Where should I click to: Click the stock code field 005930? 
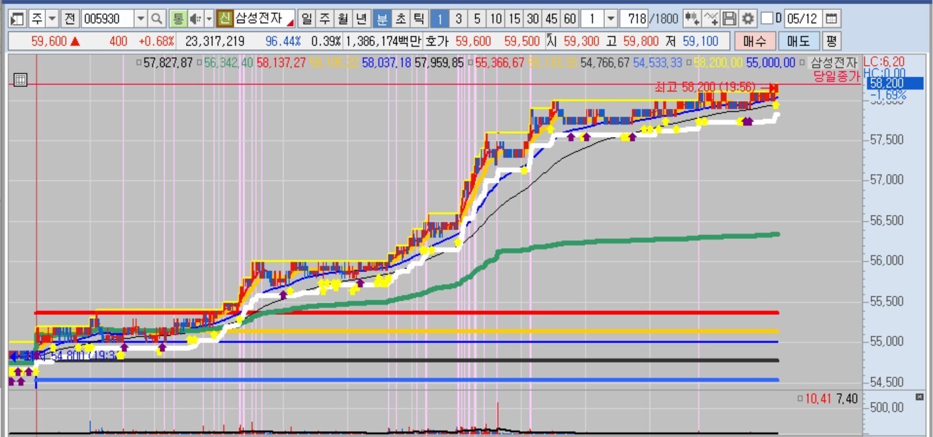point(106,18)
